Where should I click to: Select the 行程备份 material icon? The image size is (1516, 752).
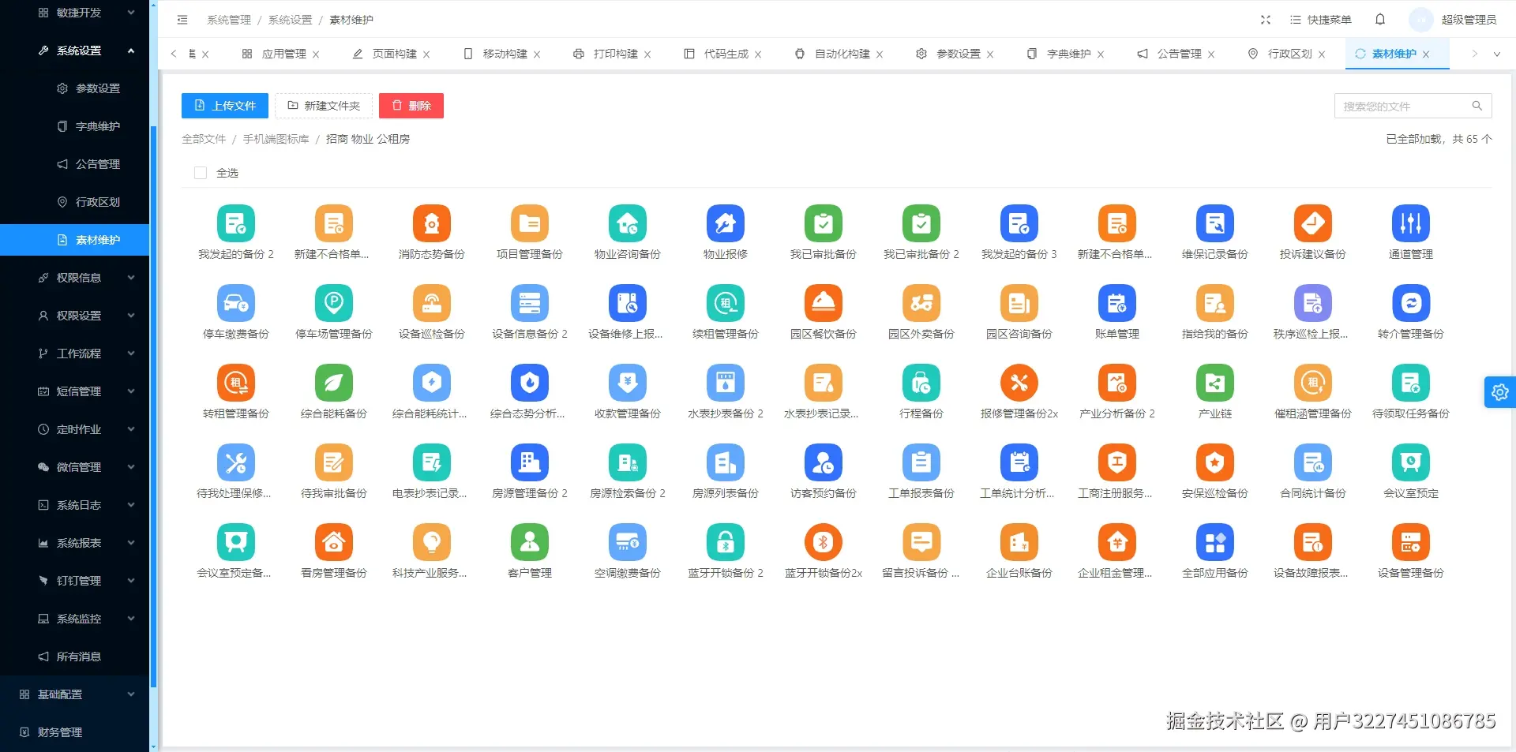tap(921, 382)
